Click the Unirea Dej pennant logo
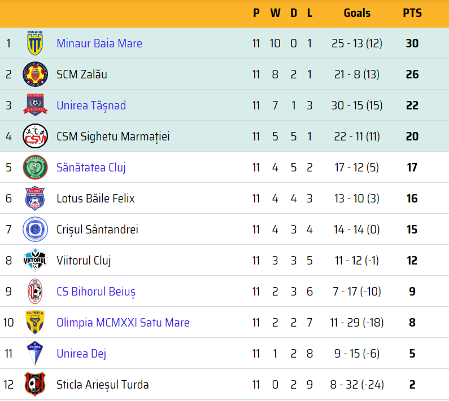The image size is (449, 401). click(x=35, y=354)
